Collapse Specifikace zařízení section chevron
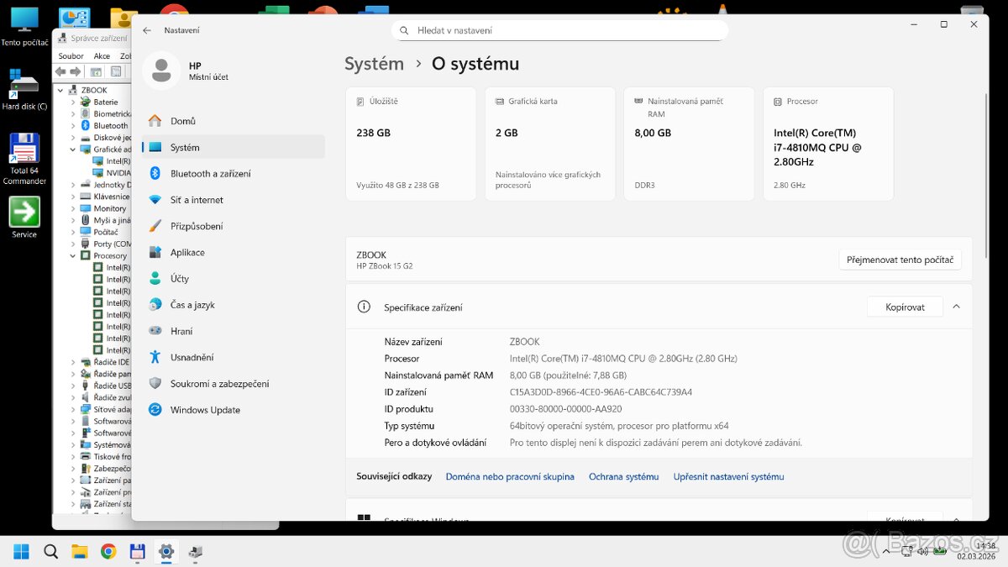 [956, 307]
